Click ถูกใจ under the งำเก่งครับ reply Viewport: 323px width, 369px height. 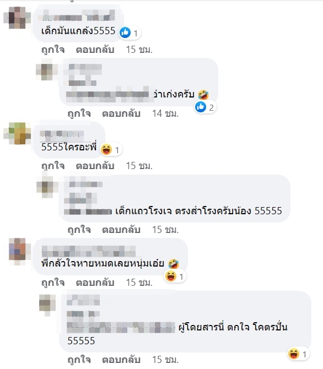79,113
